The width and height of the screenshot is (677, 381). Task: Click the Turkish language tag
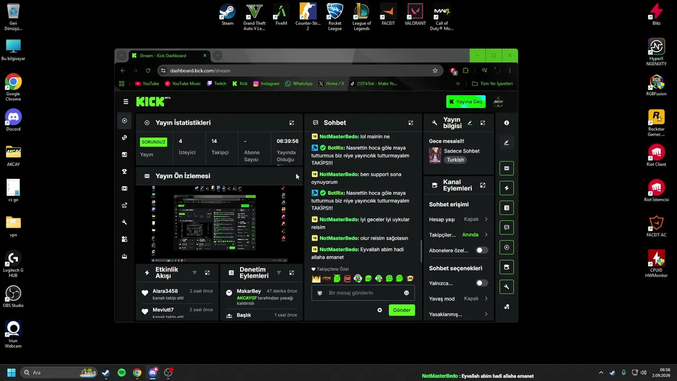[x=455, y=160]
